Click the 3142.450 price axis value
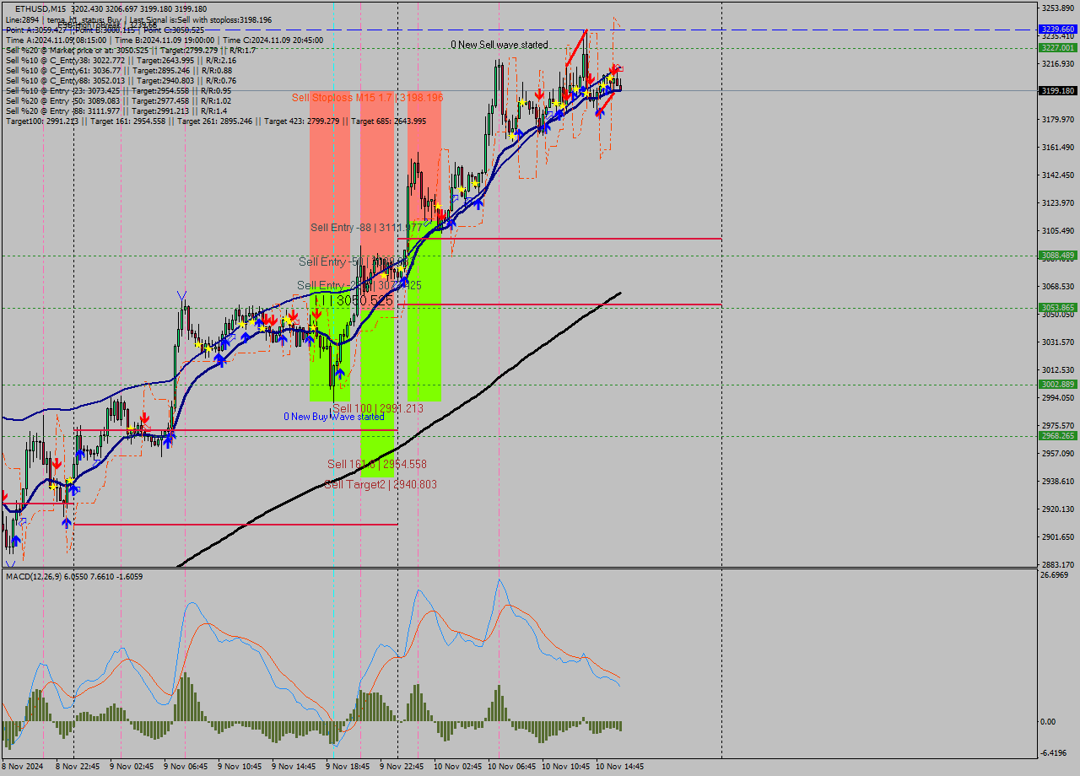This screenshot has width=1080, height=776. tap(1058, 175)
